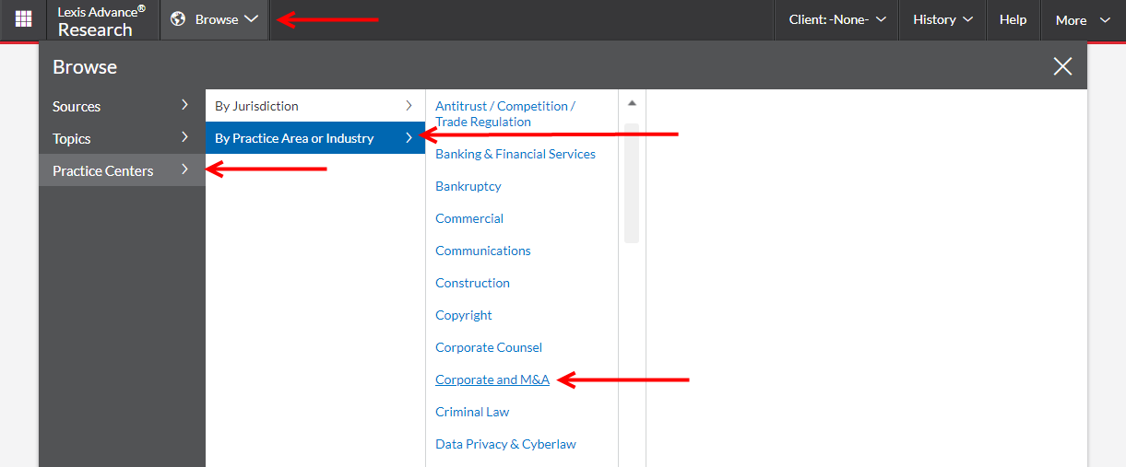Screen dimensions: 1126x467
Task: Select By Practice Area or Industry
Action: (x=314, y=138)
